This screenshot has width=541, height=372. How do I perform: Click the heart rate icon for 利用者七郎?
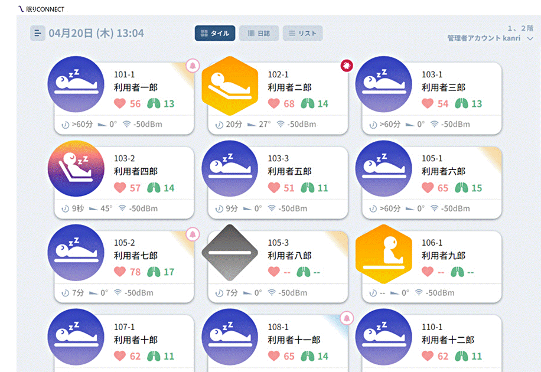point(120,272)
